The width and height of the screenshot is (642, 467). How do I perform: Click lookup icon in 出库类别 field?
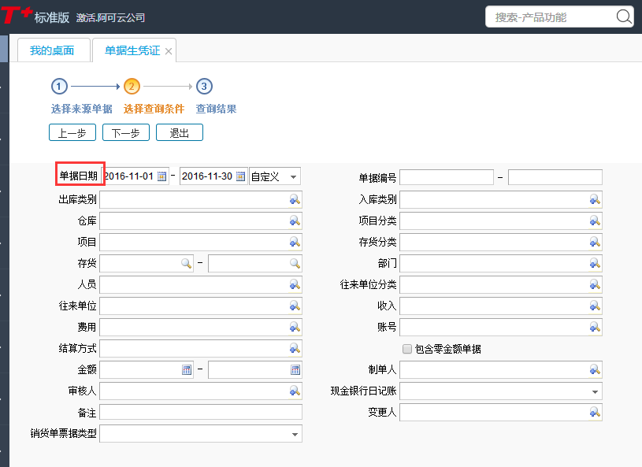[295, 200]
